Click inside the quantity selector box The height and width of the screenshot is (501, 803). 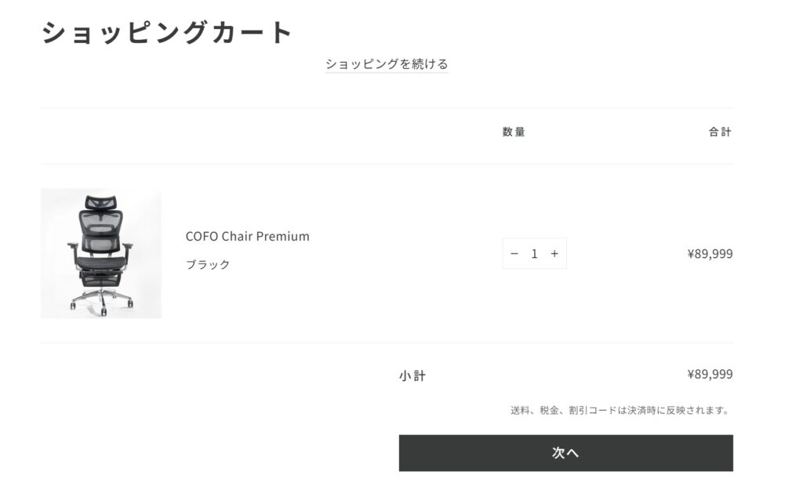click(x=534, y=252)
